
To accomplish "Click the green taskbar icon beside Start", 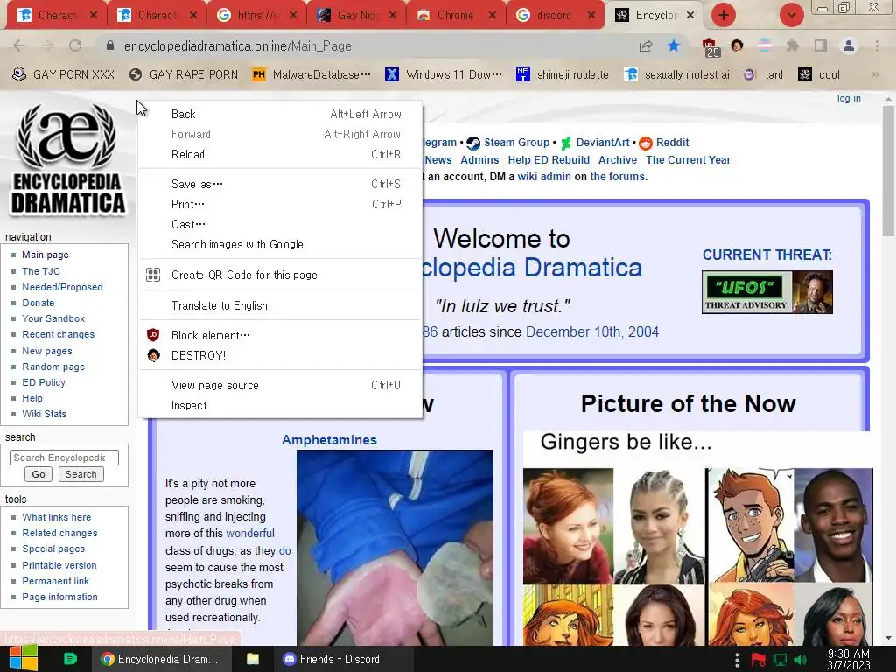I will pos(70,659).
